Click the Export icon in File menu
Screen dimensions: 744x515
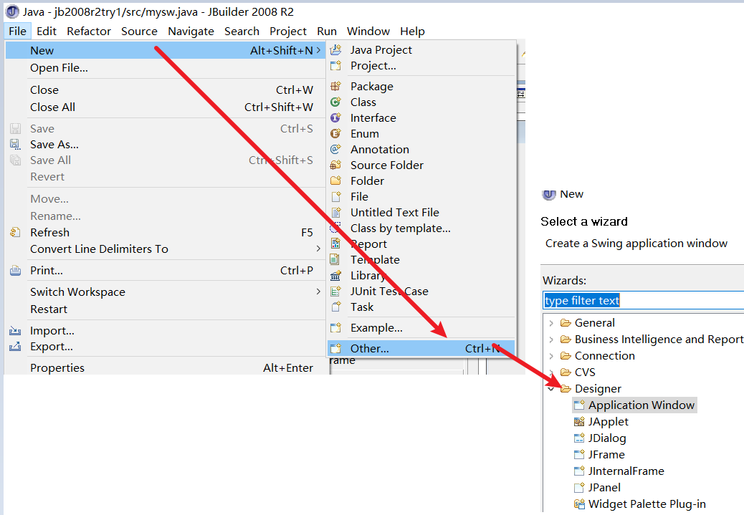15,347
